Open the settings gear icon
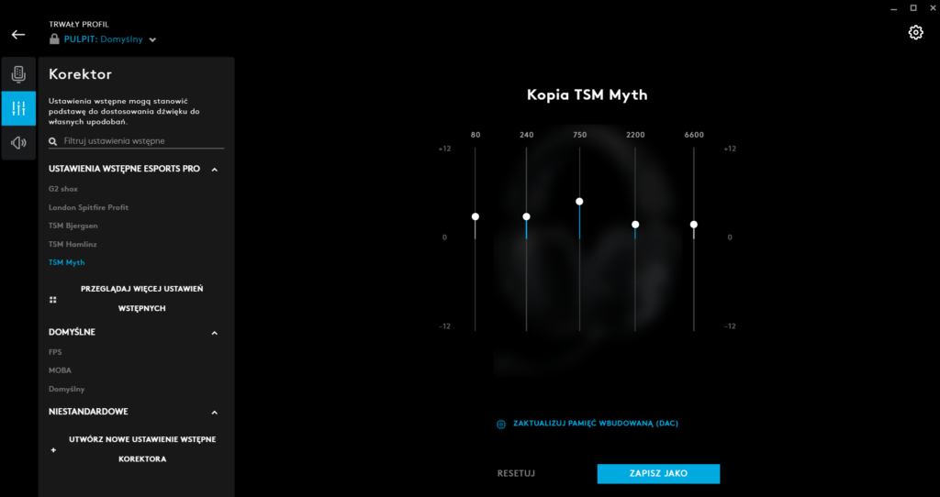 [915, 33]
